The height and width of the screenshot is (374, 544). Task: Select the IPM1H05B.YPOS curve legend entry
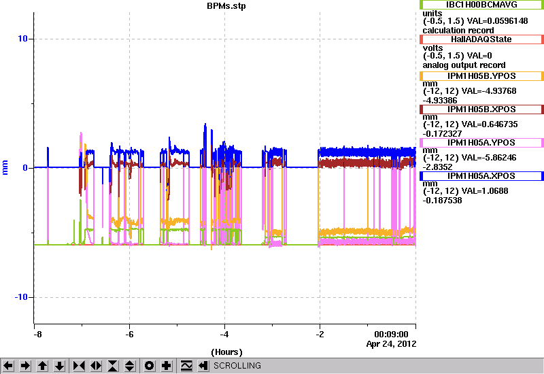point(481,76)
